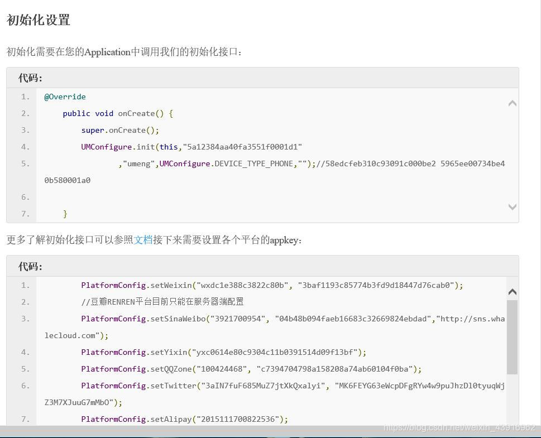Click the PlatformConfig.setTwitter code line
Screen dimensions: 541x438
tap(293, 386)
